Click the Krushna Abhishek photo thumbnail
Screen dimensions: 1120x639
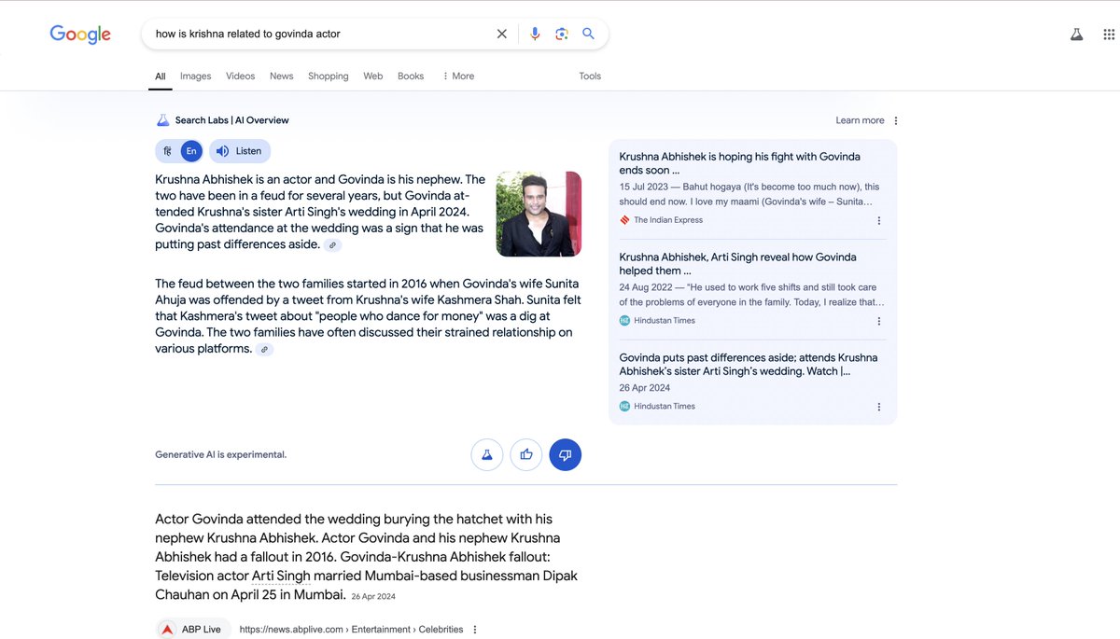[539, 214]
